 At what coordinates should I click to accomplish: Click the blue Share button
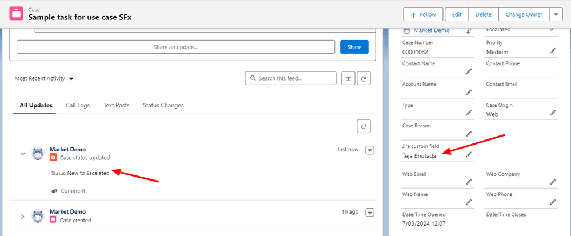[354, 47]
